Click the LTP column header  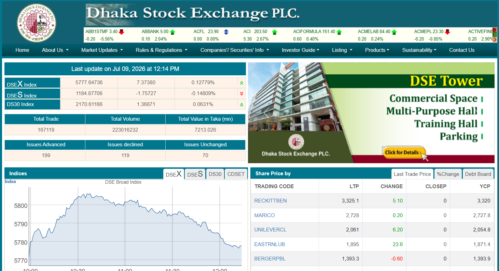click(x=354, y=186)
